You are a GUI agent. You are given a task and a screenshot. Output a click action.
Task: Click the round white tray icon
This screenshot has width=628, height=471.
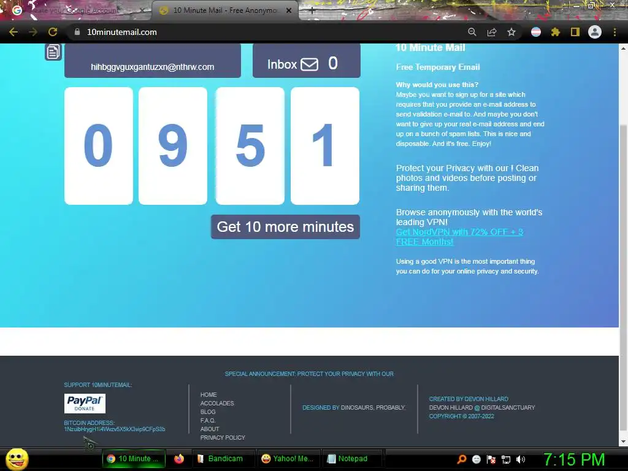476,459
